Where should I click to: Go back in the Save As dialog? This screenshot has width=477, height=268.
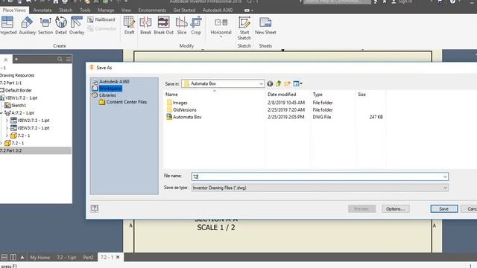click(x=270, y=83)
